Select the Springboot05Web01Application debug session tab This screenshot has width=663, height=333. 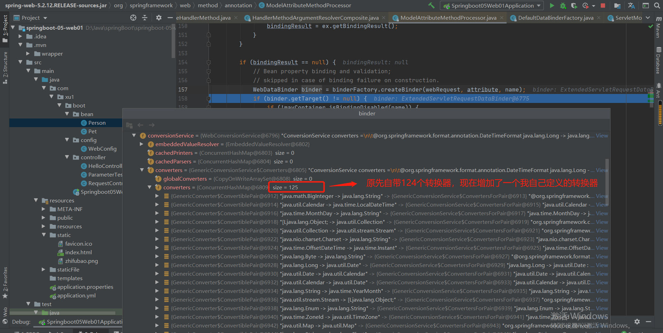point(80,322)
